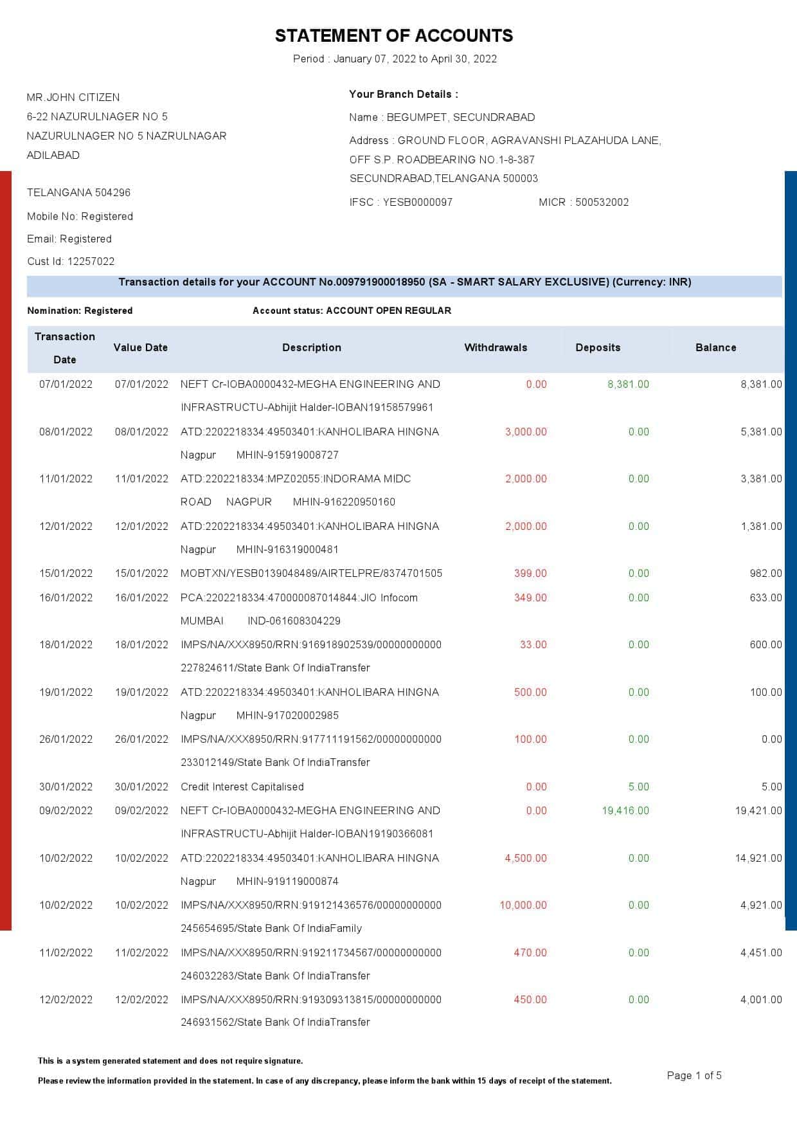797x1128 pixels.
Task: Click MICR code 500532002
Action: 602,202
